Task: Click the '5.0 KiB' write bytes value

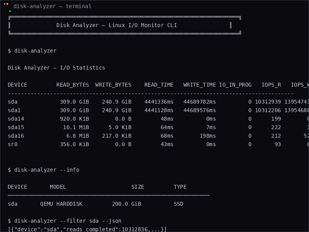Action: point(120,128)
